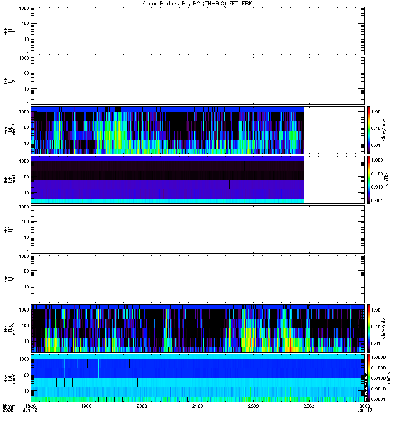Click the '0.0100' color bar tick value
The width and height of the screenshot is (395, 421).
click(378, 378)
